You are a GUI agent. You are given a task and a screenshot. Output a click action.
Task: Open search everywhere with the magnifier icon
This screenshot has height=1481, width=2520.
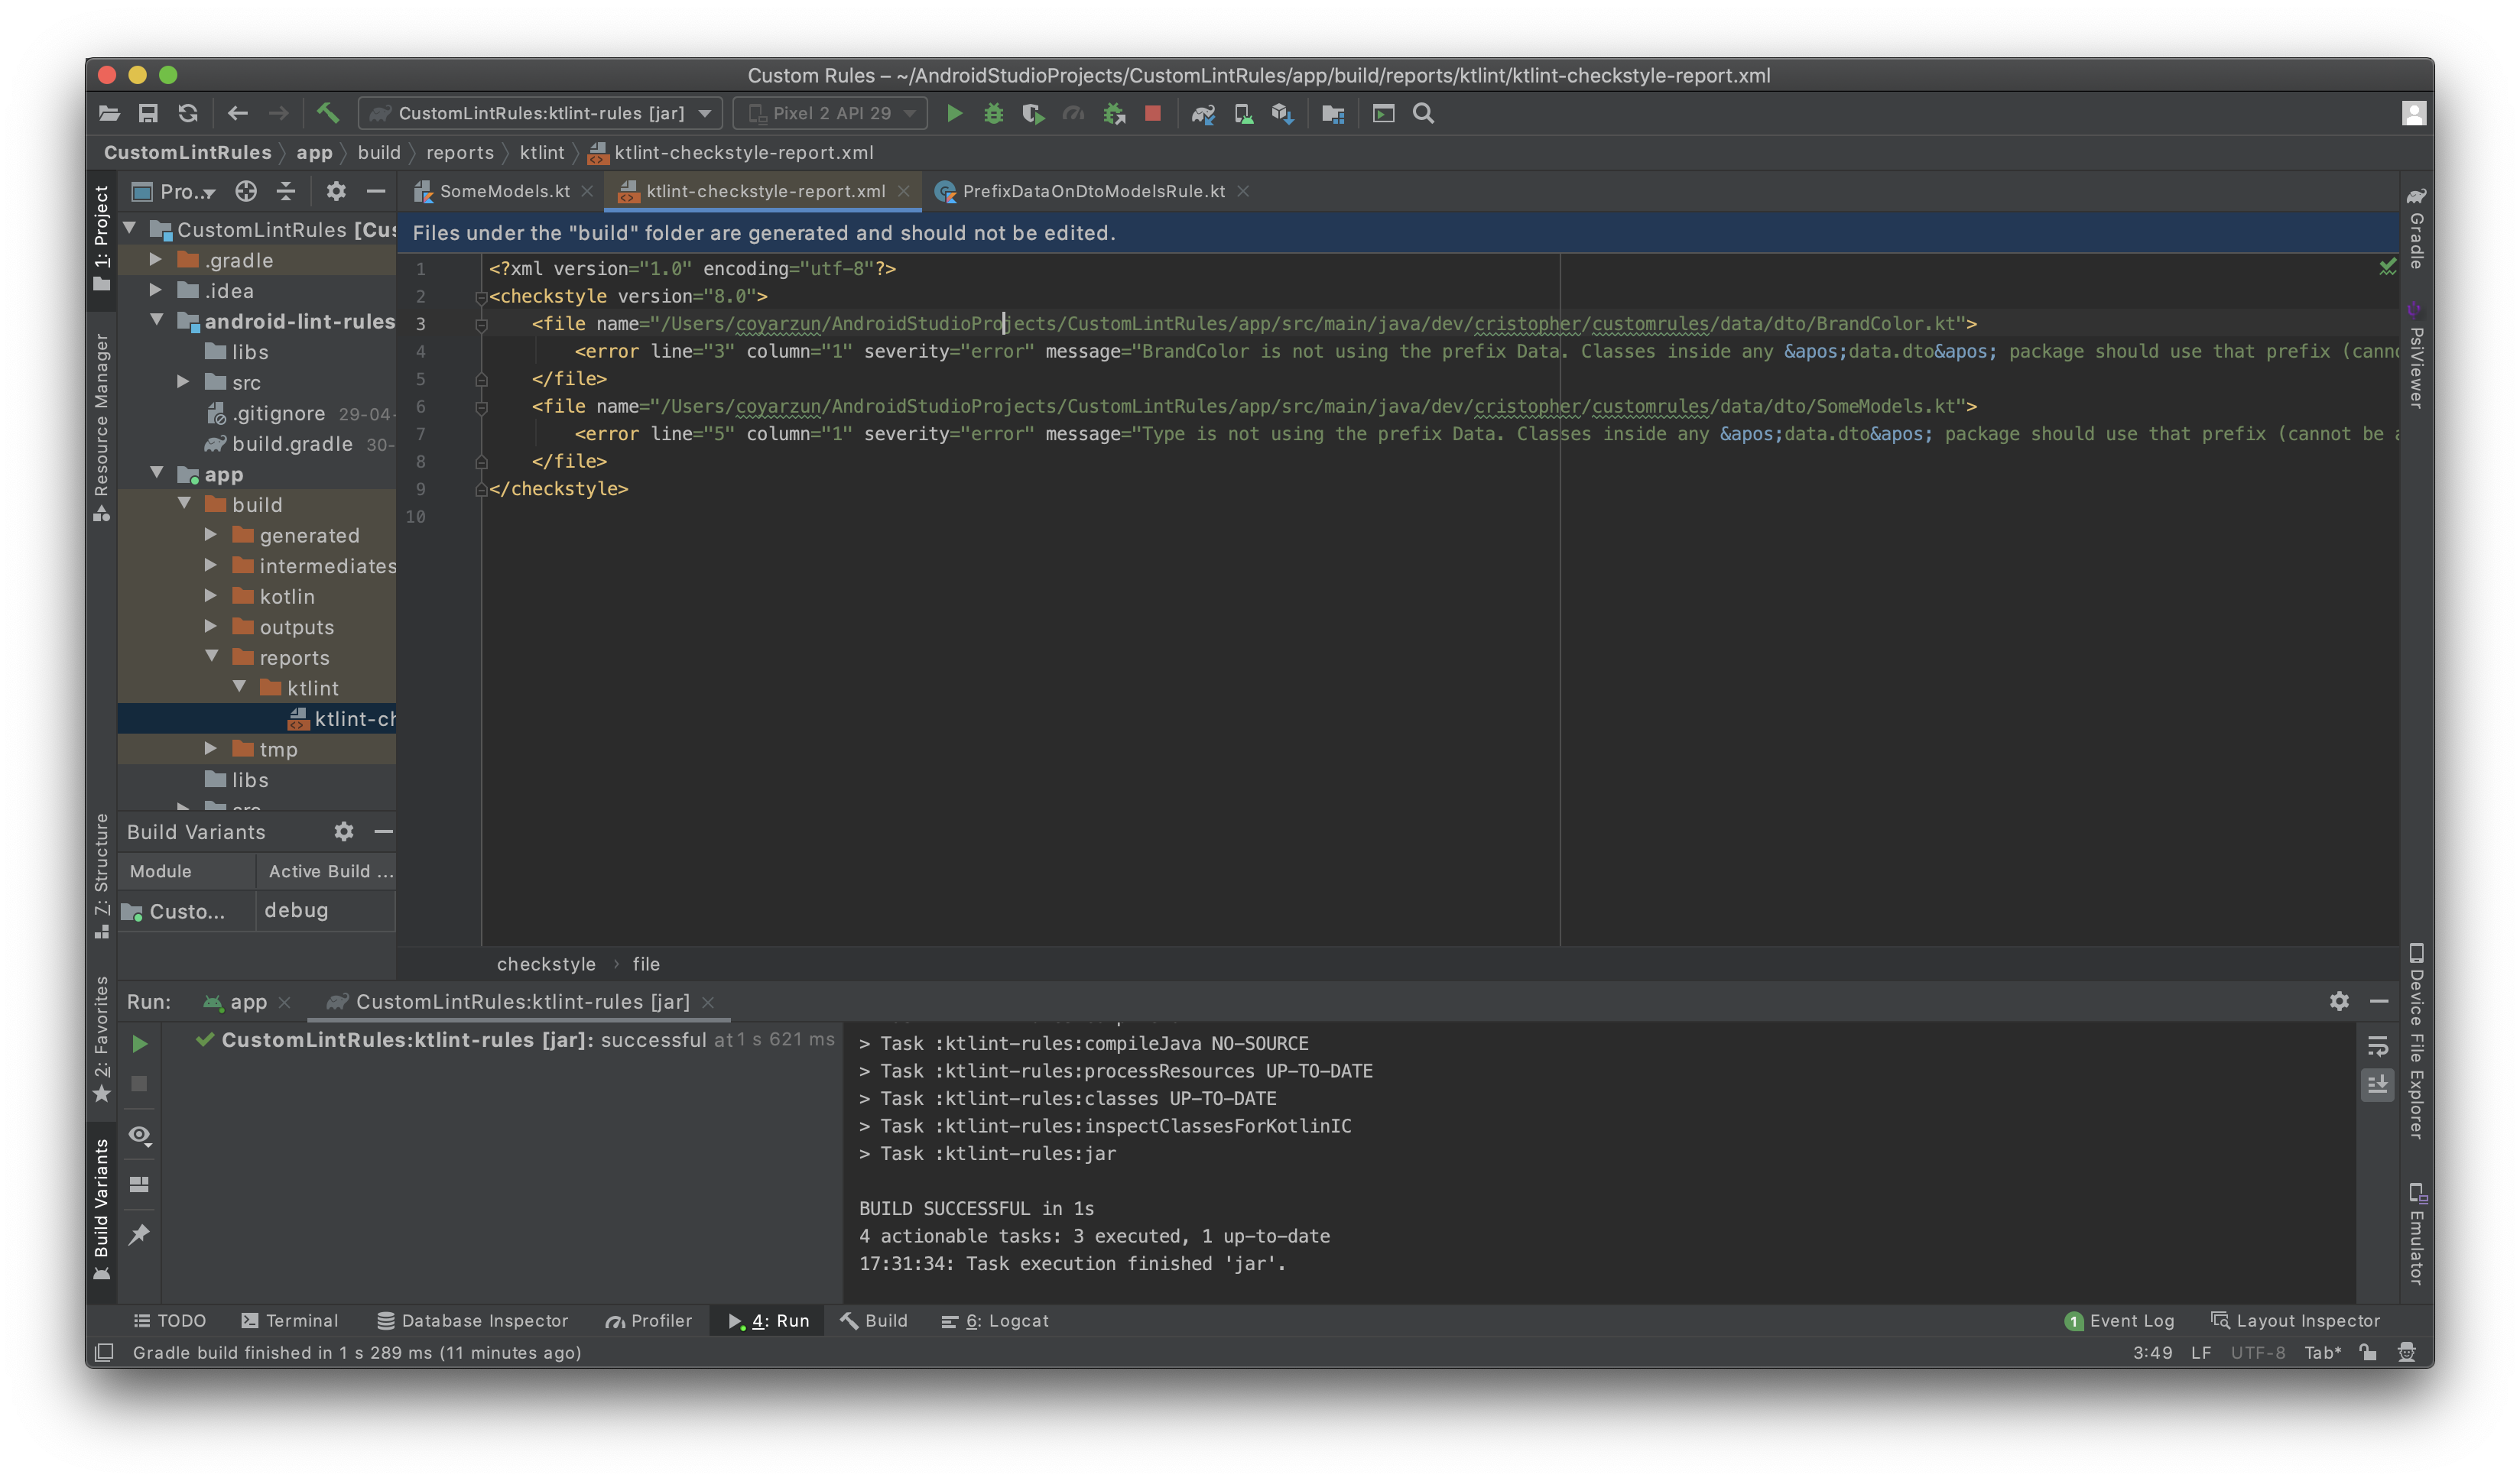pyautogui.click(x=1424, y=113)
